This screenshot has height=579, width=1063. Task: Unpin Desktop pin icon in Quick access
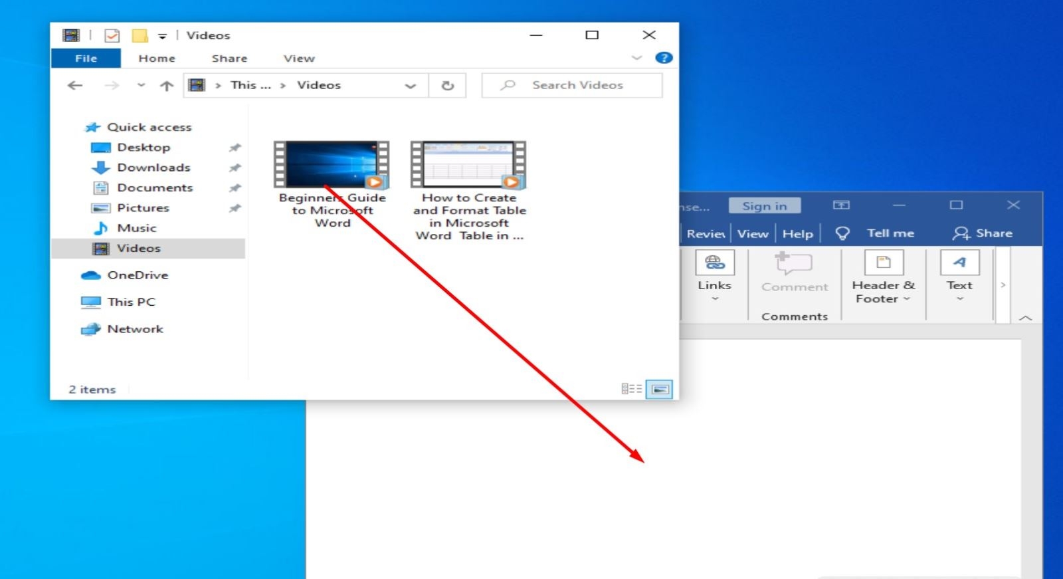235,148
